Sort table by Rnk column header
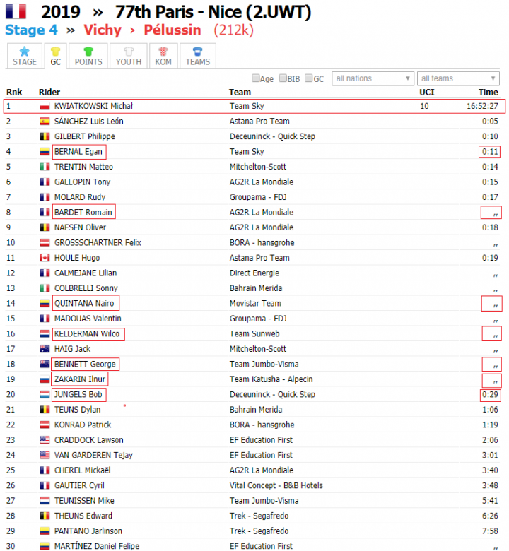Viewport: 509px width, 551px height. point(14,92)
